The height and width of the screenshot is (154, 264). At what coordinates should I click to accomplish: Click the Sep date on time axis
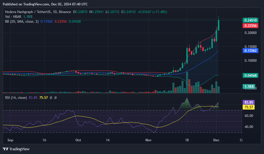tap(10, 140)
